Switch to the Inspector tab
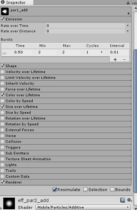This screenshot has height=210, width=137. 17,3
